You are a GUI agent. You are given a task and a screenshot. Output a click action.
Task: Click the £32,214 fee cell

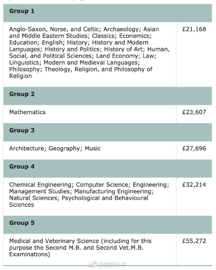click(x=194, y=185)
